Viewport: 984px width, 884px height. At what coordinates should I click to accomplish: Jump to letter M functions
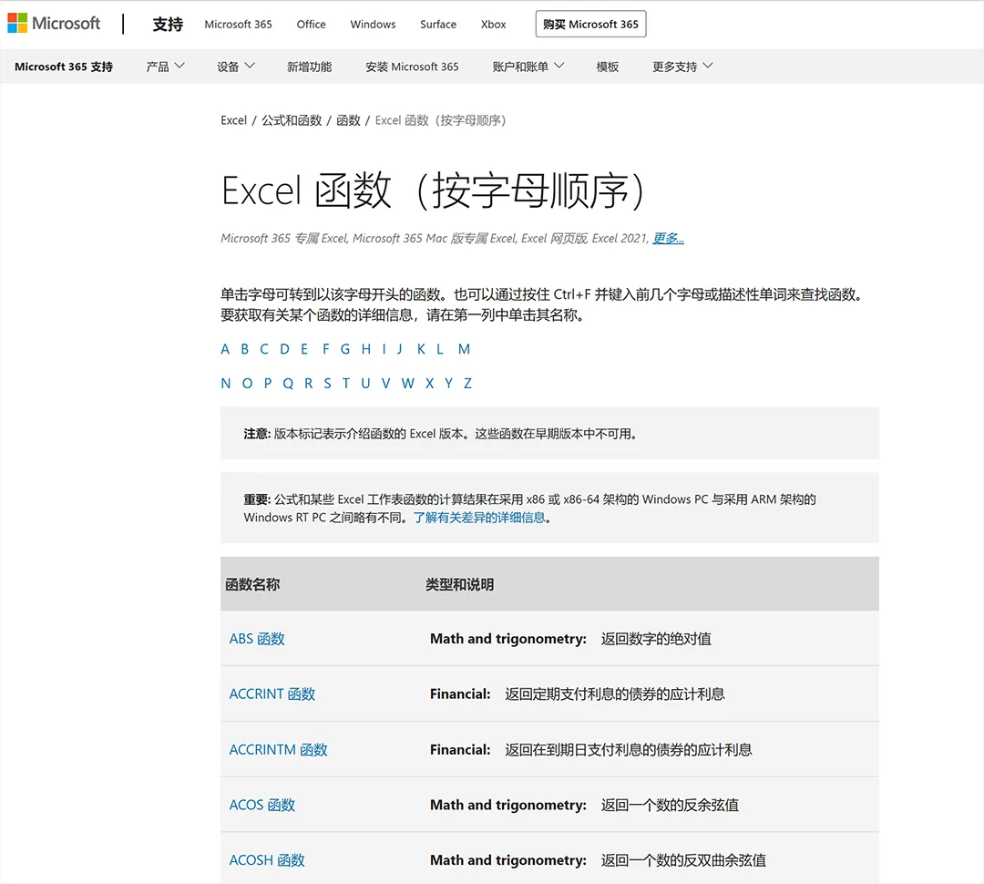[x=464, y=350]
